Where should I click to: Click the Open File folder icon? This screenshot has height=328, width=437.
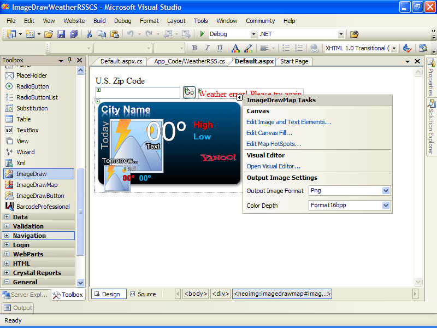(49, 34)
